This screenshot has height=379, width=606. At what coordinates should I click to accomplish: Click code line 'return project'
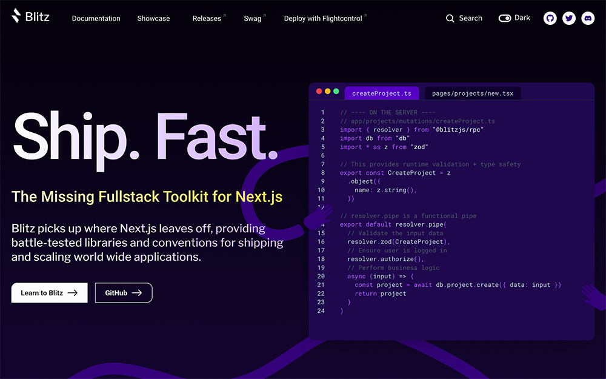click(x=381, y=293)
